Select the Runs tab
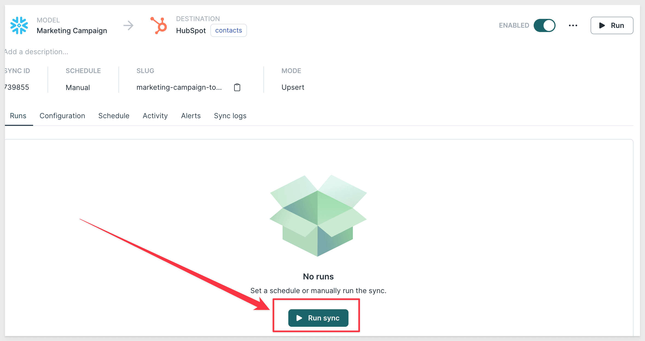This screenshot has height=341, width=645. point(18,116)
